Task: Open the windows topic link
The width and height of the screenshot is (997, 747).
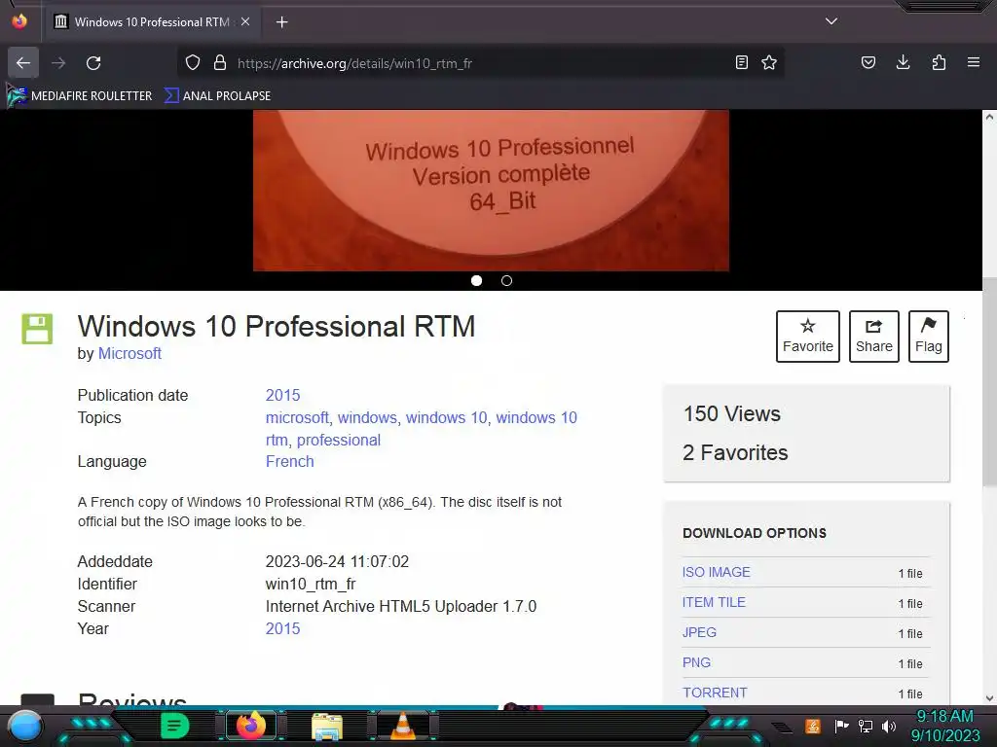Action: [367, 417]
